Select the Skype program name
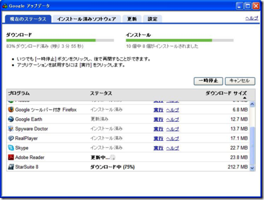This screenshot has width=264, height=200. tap(21, 148)
